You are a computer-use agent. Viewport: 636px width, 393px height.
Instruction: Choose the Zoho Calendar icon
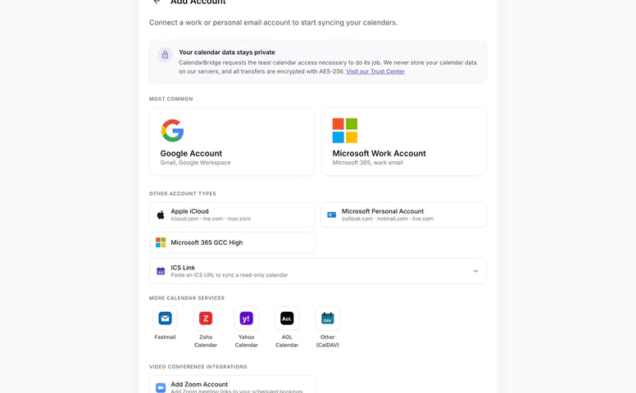point(206,318)
